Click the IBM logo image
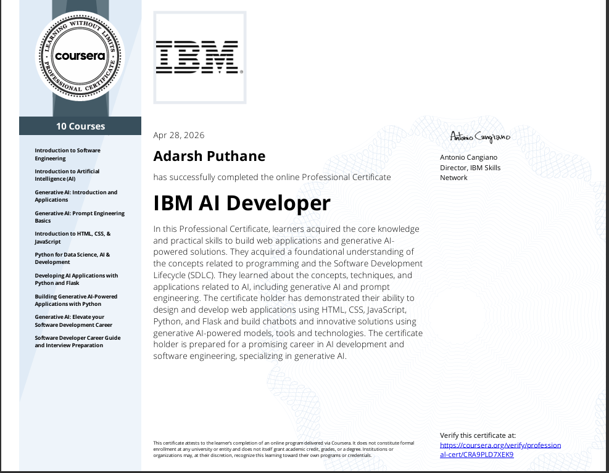The height and width of the screenshot is (473, 609). 200,57
